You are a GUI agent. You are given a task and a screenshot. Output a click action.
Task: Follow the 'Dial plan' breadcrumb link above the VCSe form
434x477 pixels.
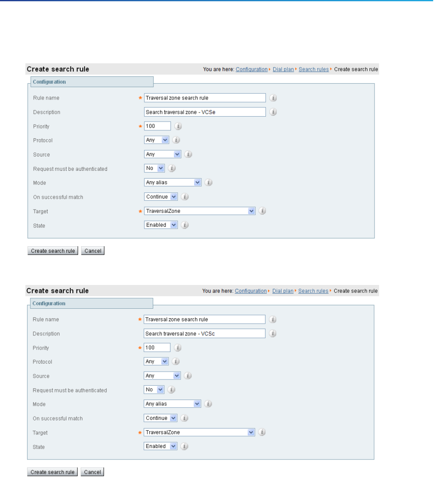pos(283,69)
